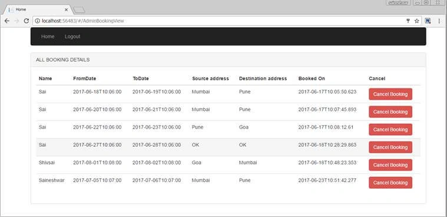Image resolution: width=447 pixels, height=217 pixels.
Task: Go back using the browser back arrow
Action: pyautogui.click(x=7, y=21)
